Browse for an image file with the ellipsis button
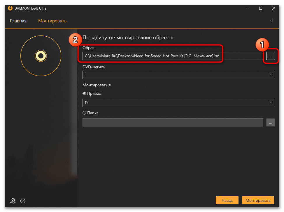Image resolution: width=284 pixels, height=212 pixels. tap(270, 56)
